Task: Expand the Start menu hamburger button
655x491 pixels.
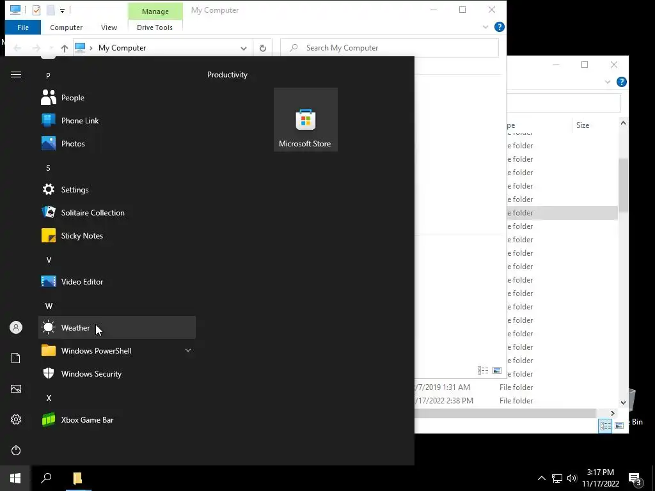Action: point(16,75)
